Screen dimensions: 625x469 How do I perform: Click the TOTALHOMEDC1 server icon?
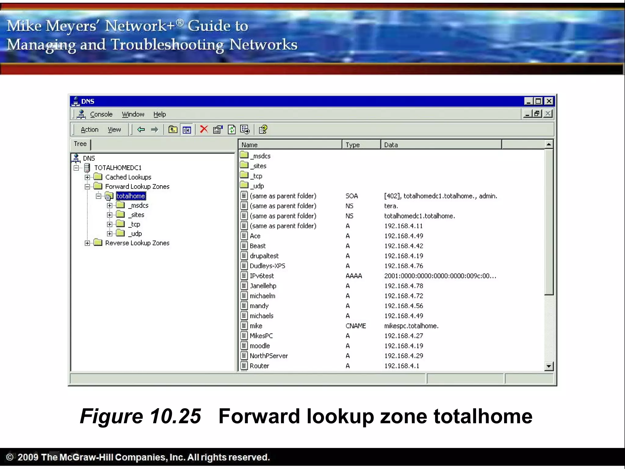(x=87, y=168)
